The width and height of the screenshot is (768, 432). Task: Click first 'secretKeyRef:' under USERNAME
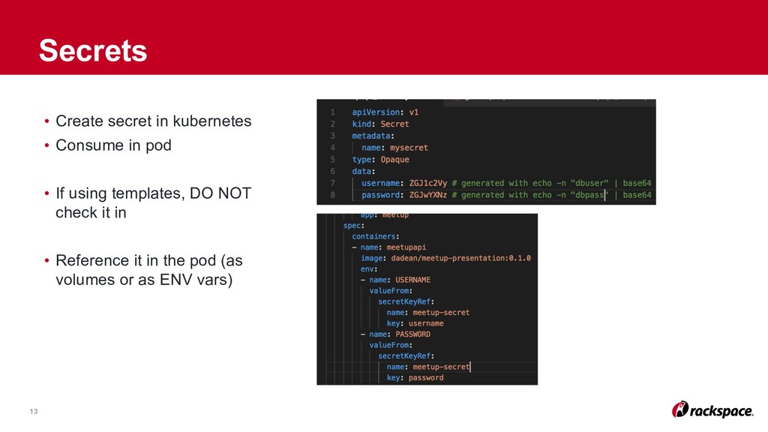tap(406, 301)
